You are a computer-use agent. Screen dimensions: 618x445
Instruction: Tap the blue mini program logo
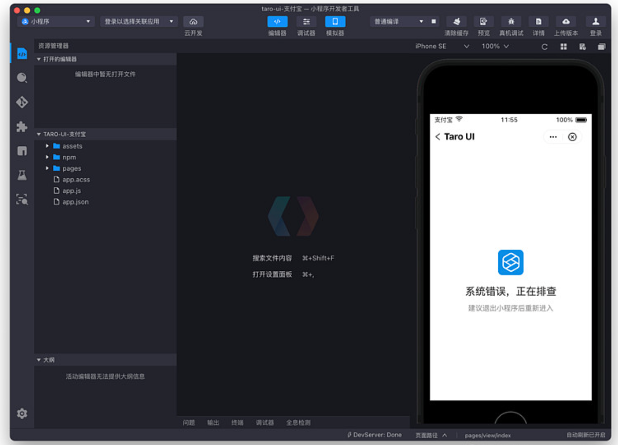(511, 263)
